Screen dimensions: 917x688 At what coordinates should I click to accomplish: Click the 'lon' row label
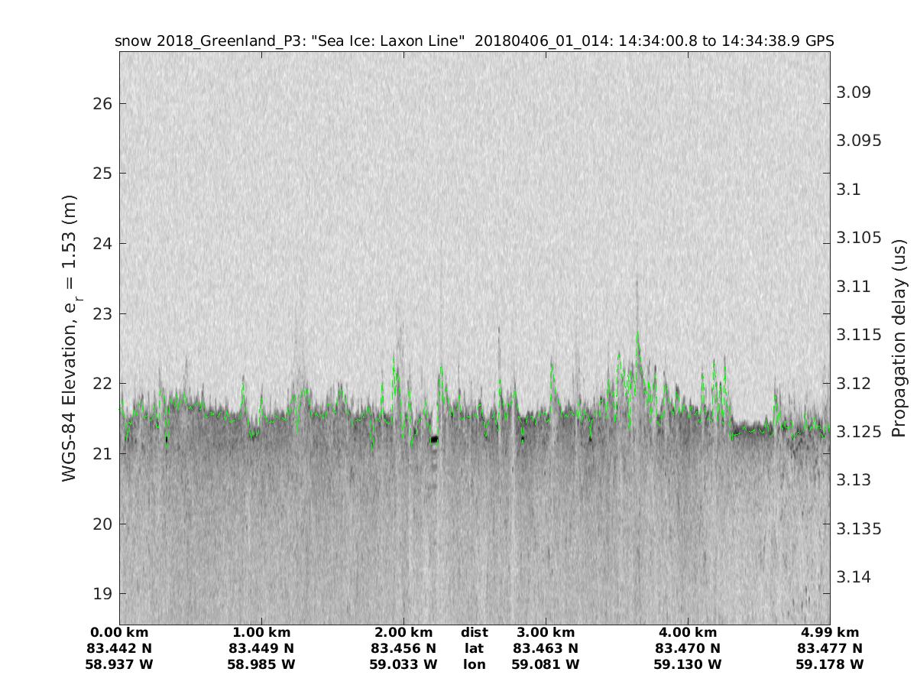click(x=474, y=664)
